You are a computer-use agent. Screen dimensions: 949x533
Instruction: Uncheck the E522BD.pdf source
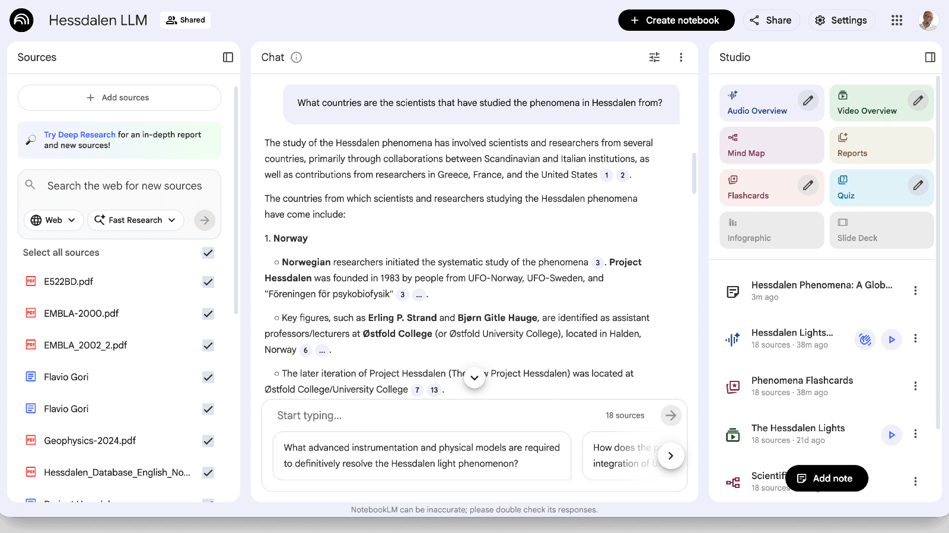tap(208, 282)
